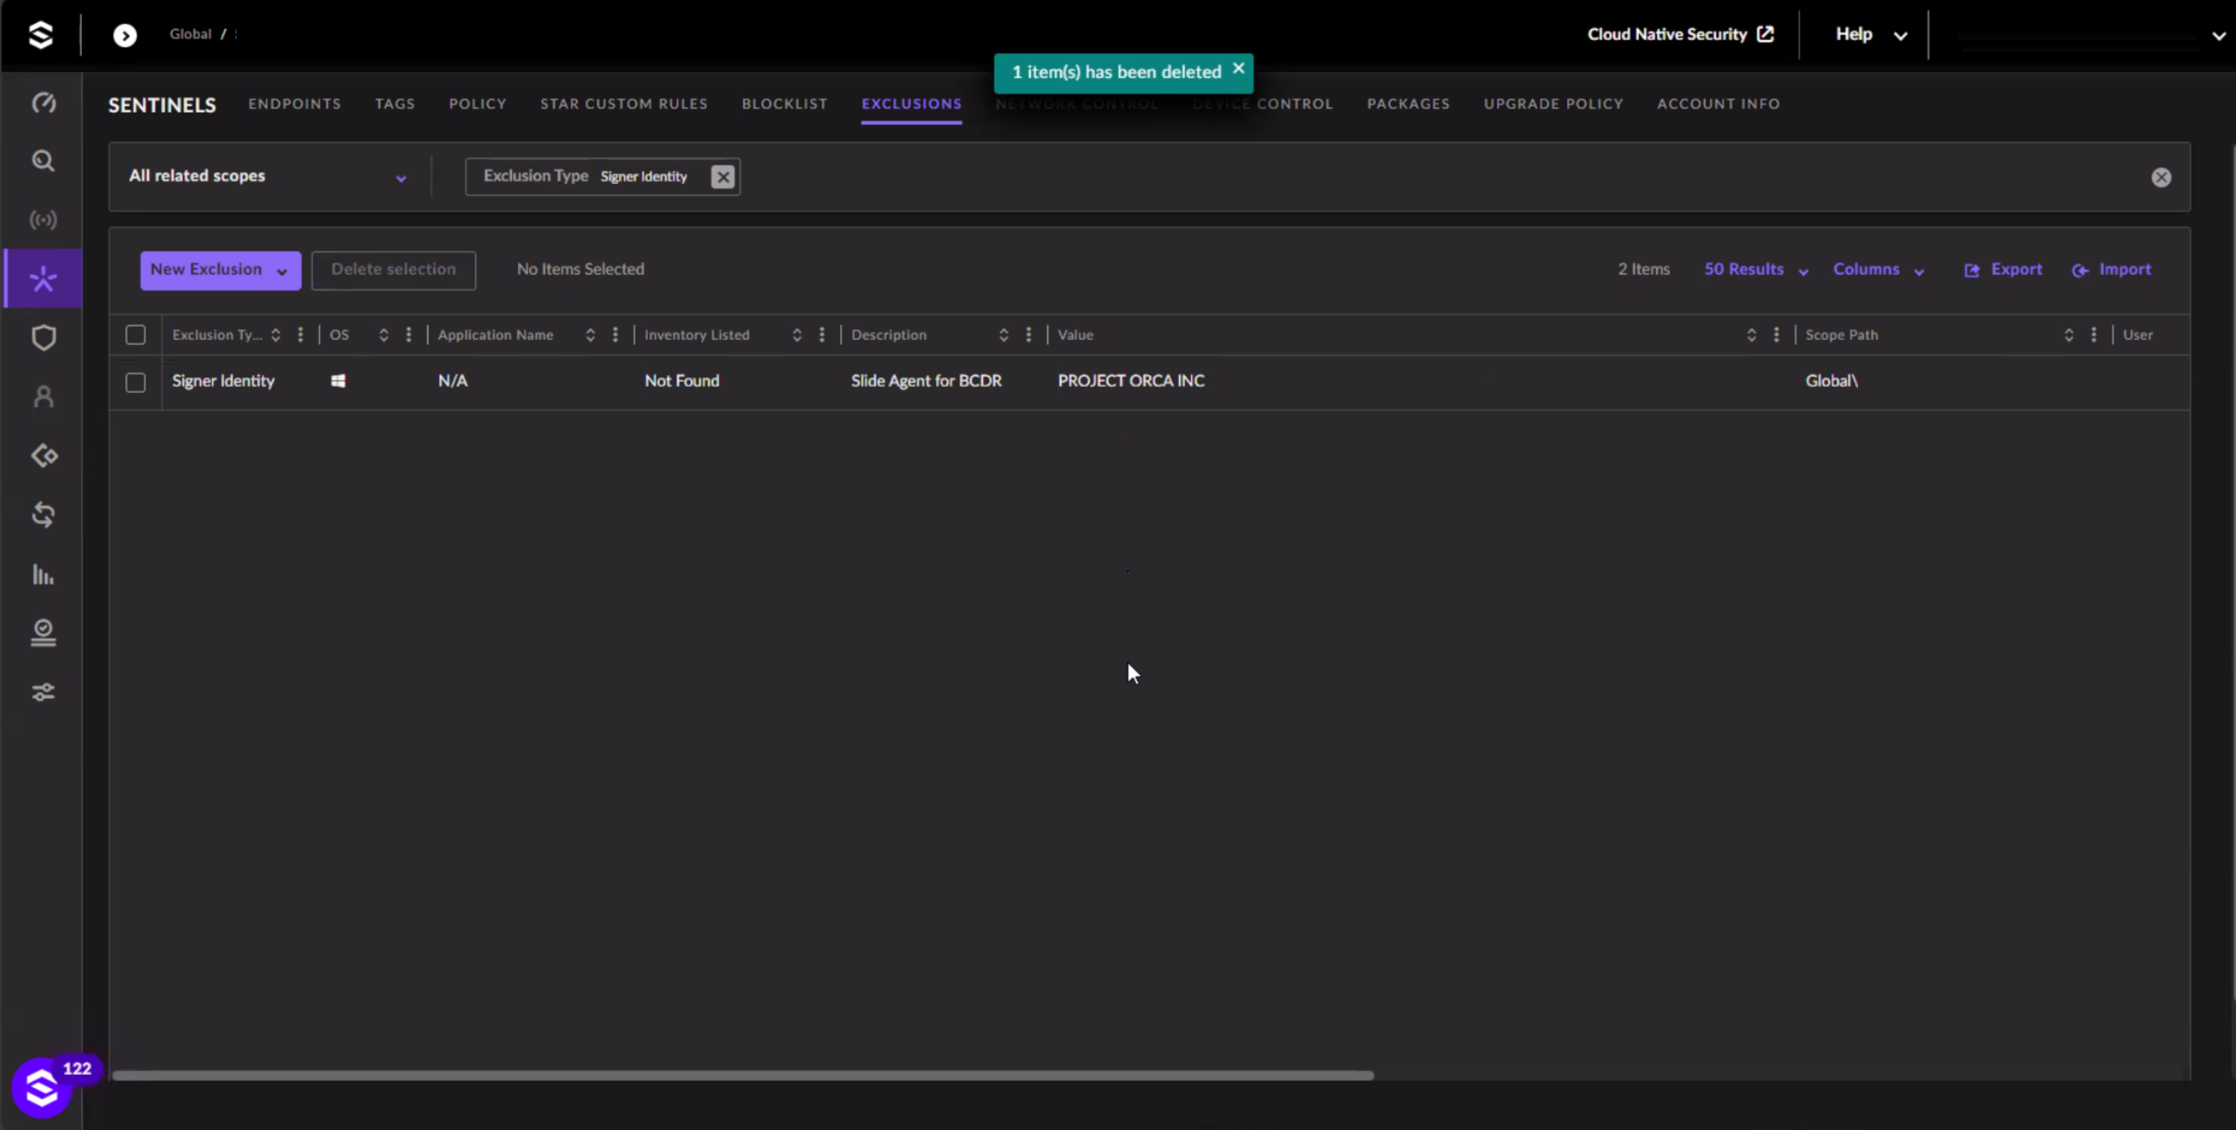
Task: Switch to the Tags tab
Action: click(395, 104)
